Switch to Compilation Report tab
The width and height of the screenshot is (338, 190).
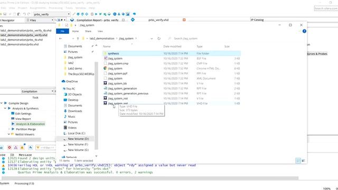[97, 20]
